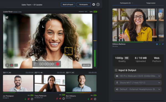Click the HD quality badge
Viewport: 166px width, 102px height.
(x=126, y=58)
